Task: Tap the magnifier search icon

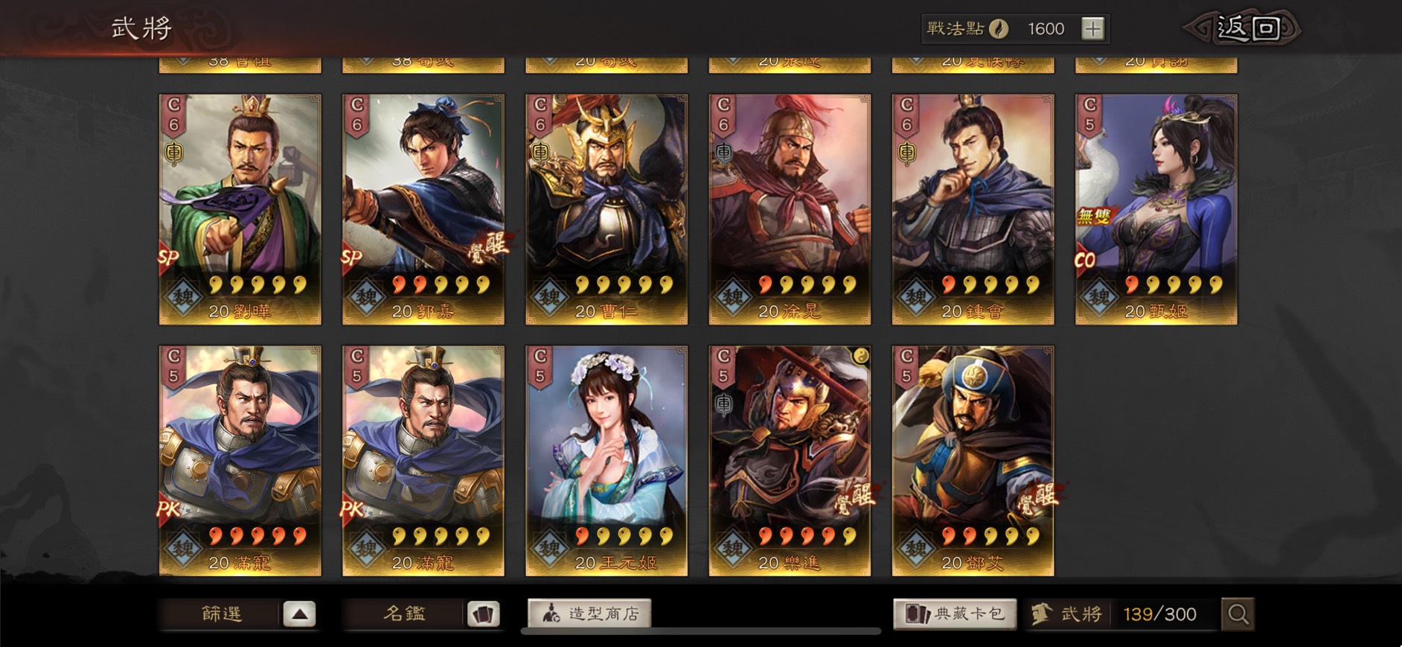Action: pos(1238,614)
